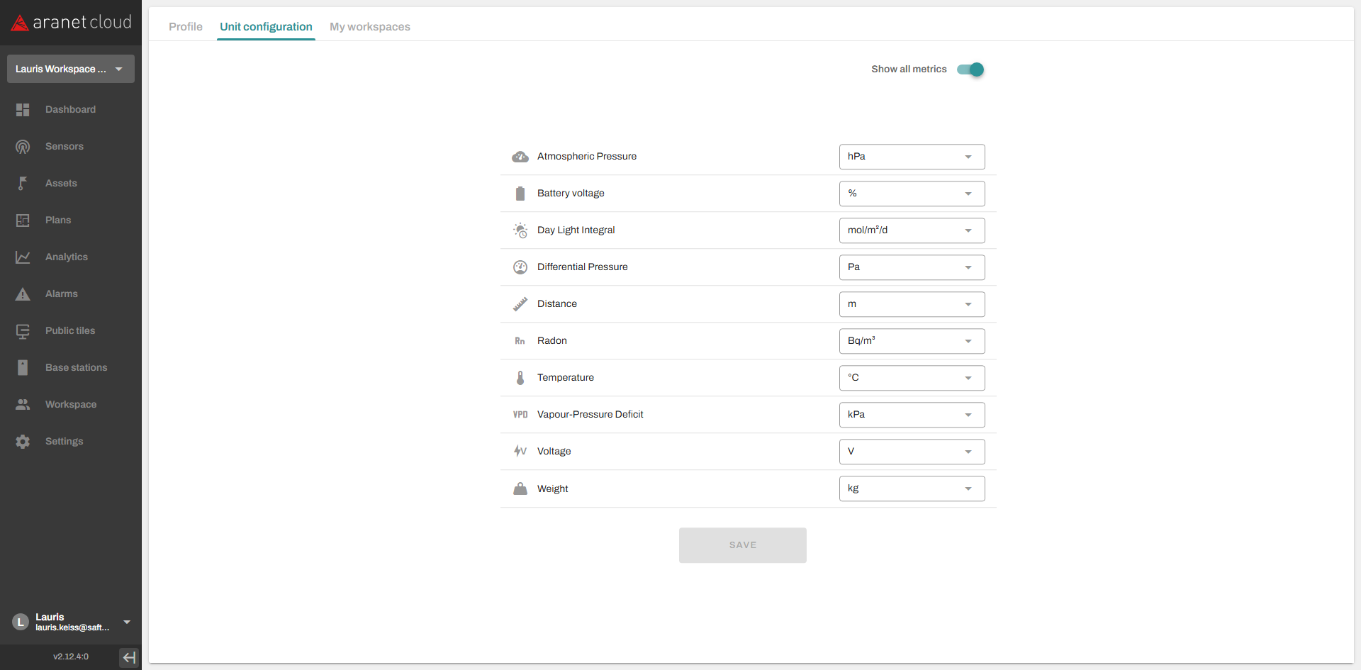The width and height of the screenshot is (1361, 670).
Task: Collapse the sidebar with the arrow icon
Action: pos(129,657)
